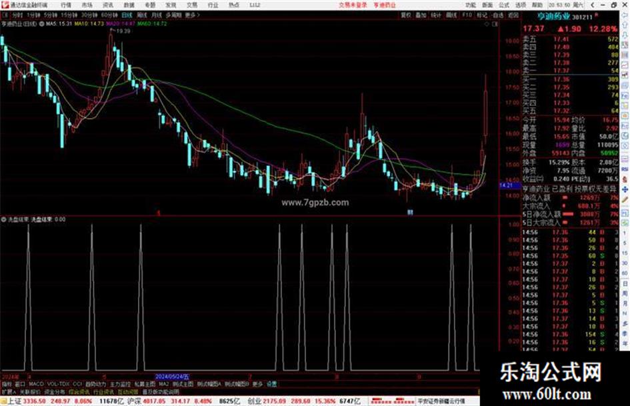Click the stock name 亨迪药业 301211 header
This screenshot has height=406, width=630.
565,17
